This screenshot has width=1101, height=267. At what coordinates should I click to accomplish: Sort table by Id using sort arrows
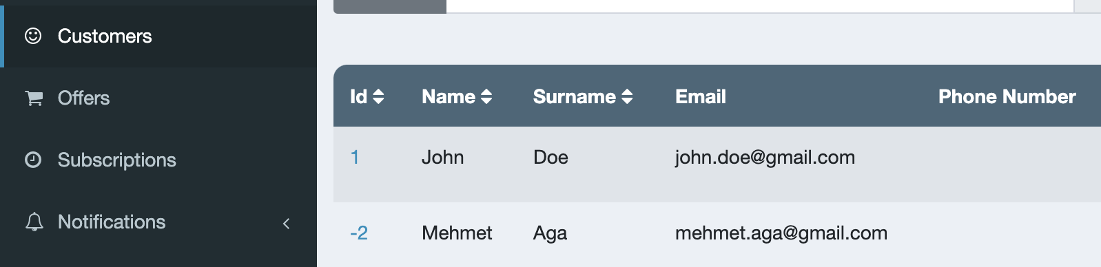(378, 97)
